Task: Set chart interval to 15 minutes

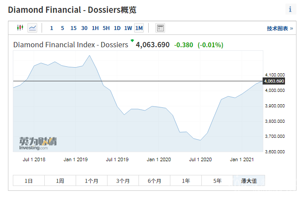Action: (73, 28)
